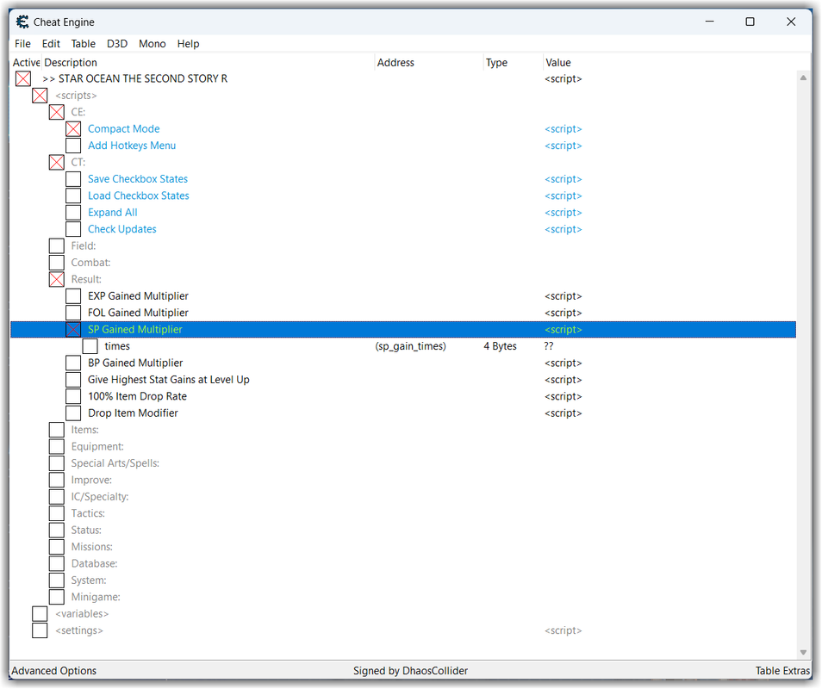The image size is (822, 689).
Task: Click the Type column header
Action: point(513,63)
